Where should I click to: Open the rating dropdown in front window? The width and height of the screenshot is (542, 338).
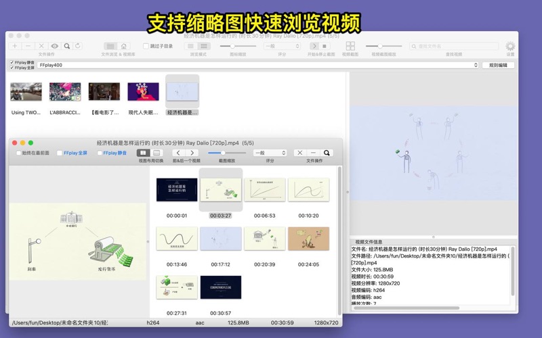pos(270,153)
